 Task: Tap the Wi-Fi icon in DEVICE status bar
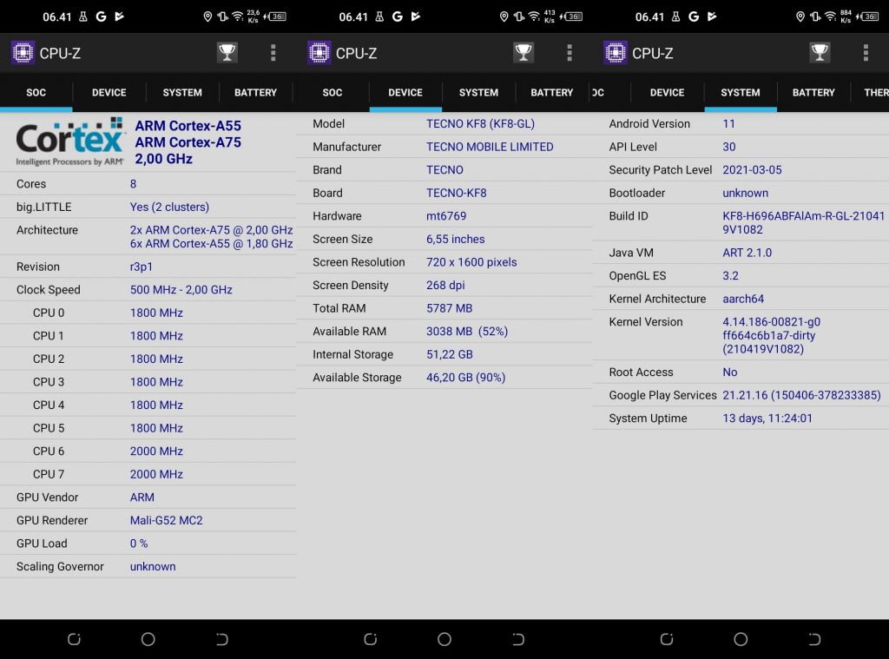point(534,16)
